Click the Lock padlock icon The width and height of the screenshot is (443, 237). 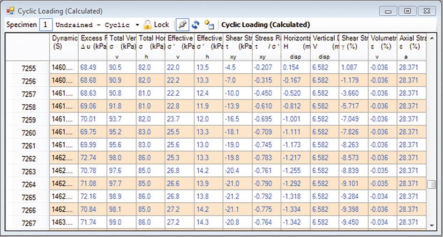[x=148, y=25]
